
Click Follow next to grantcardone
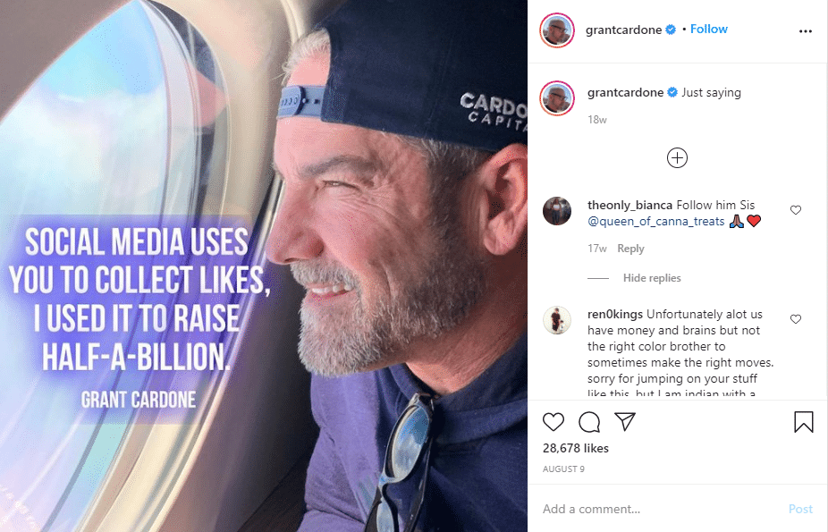click(708, 28)
